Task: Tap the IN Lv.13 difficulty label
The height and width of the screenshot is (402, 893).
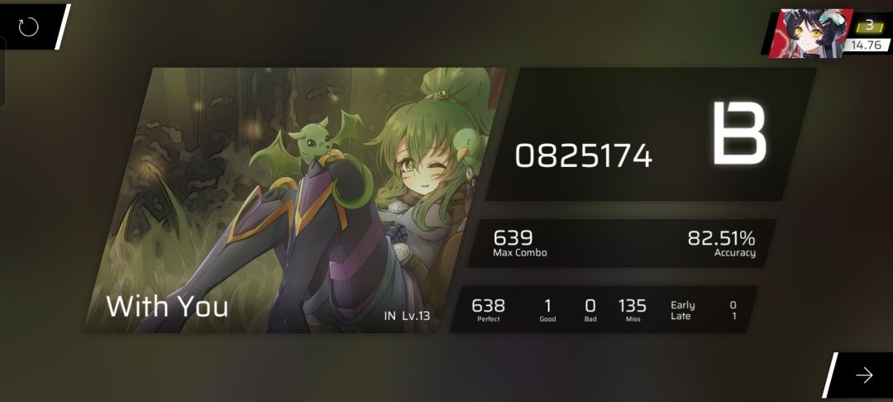Action: [x=407, y=316]
